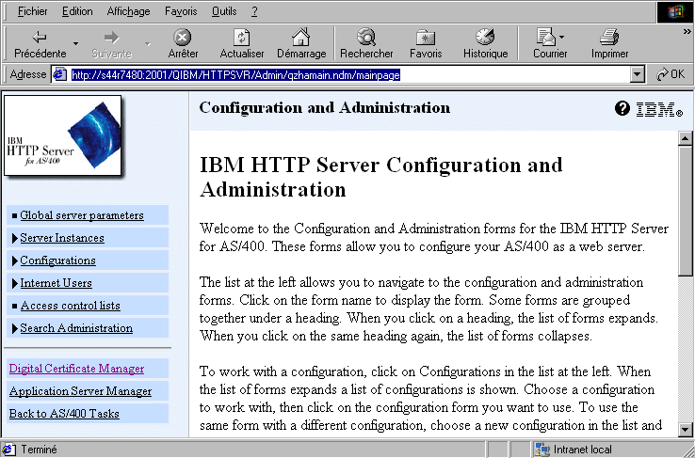This screenshot has height=458, width=695.
Task: Go to home page via Démarrage
Action: tap(301, 44)
